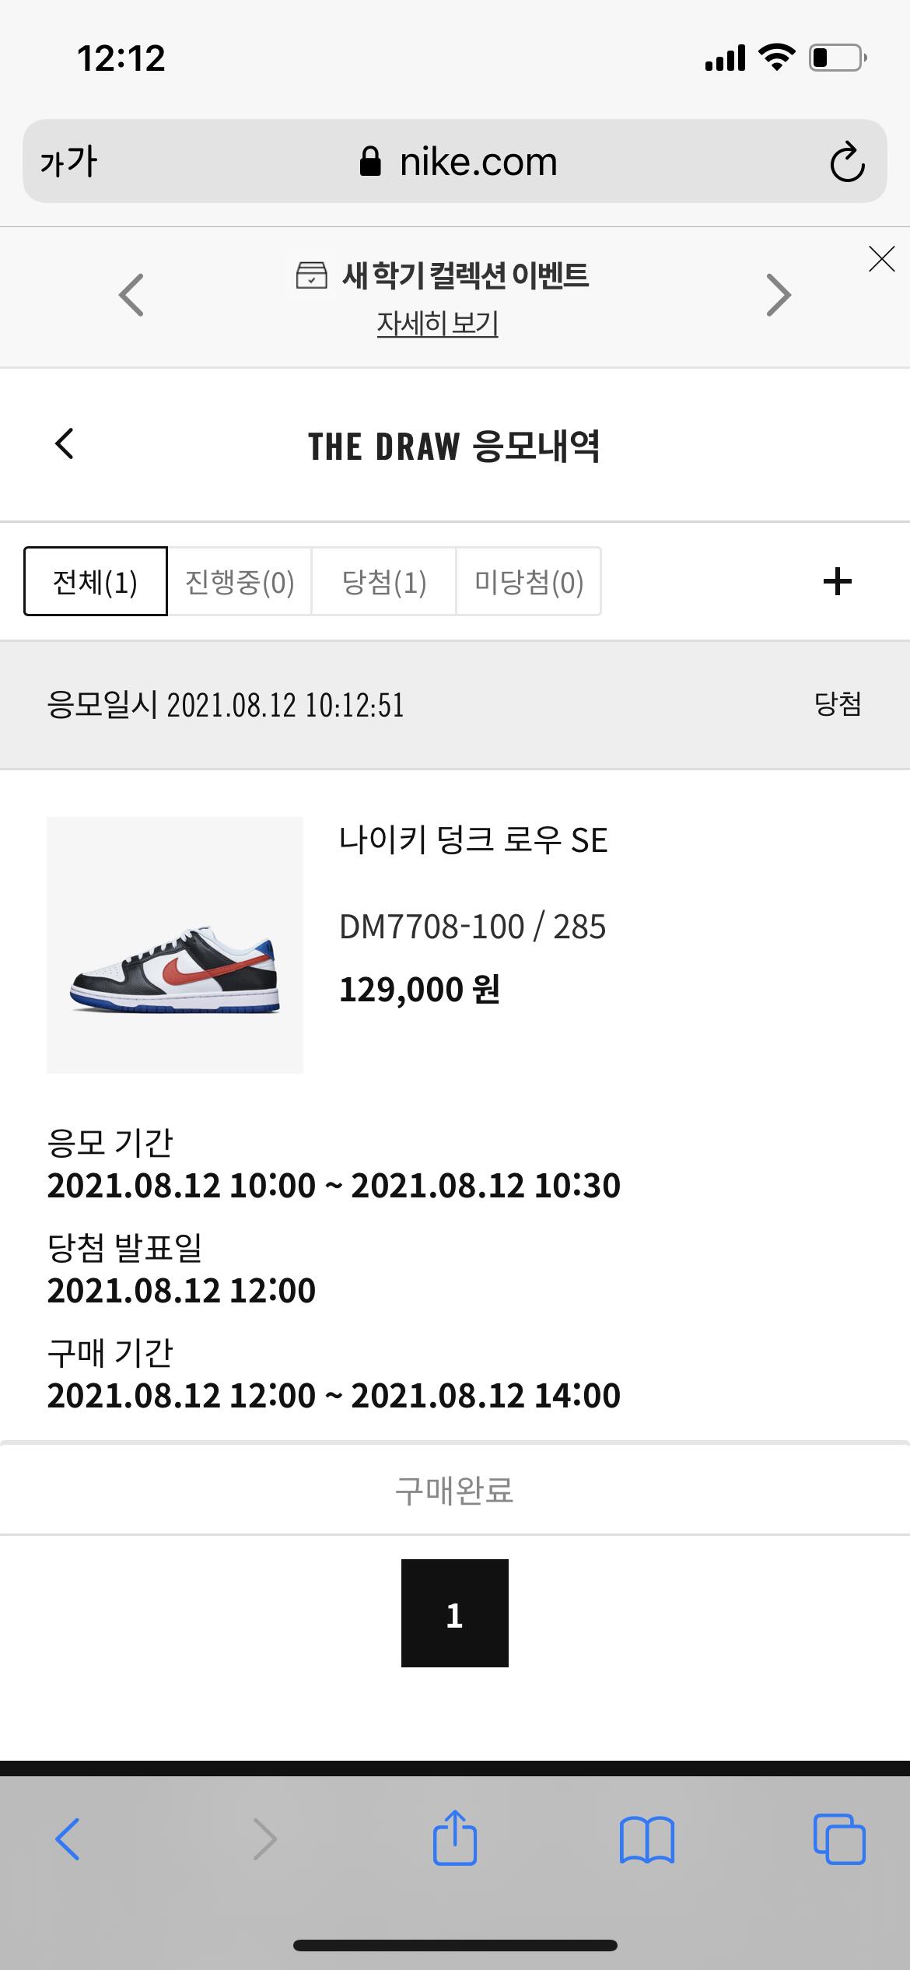Tap the 나이키 덩크 로우 SE product name
This screenshot has height=1970, width=910.
[x=473, y=841]
